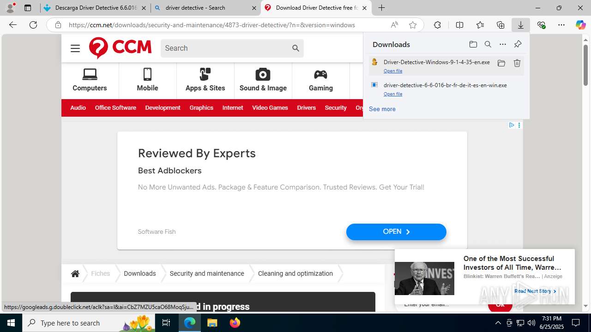Refresh the current page
Screen dimensions: 591x332
coord(33,25)
